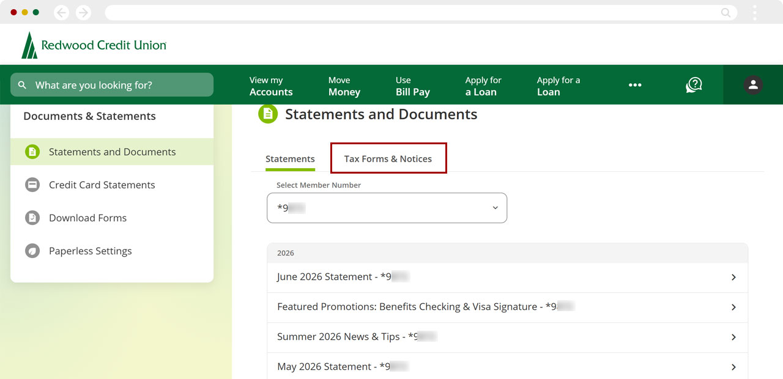This screenshot has width=783, height=379.
Task: Open the user profile avatar icon
Action: (x=753, y=85)
